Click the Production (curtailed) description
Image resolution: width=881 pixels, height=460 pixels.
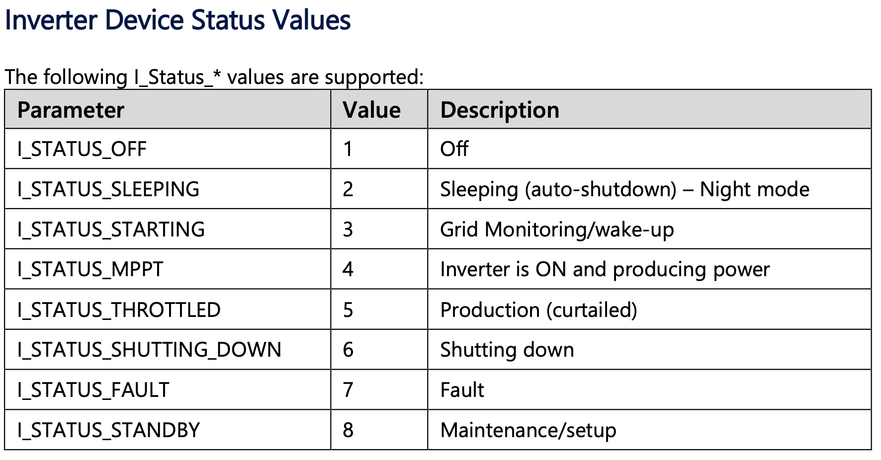[x=538, y=309]
